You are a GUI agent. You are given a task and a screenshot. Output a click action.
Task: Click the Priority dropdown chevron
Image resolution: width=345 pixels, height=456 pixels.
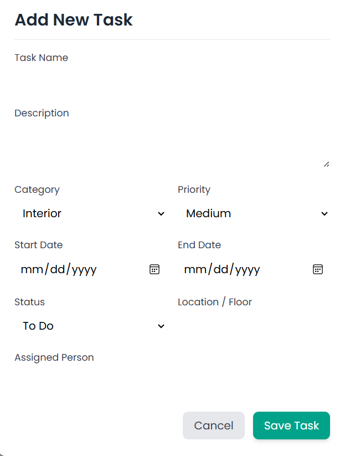click(325, 213)
